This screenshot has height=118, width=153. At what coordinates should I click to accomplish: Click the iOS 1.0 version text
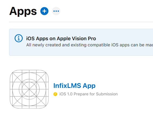coord(66,94)
